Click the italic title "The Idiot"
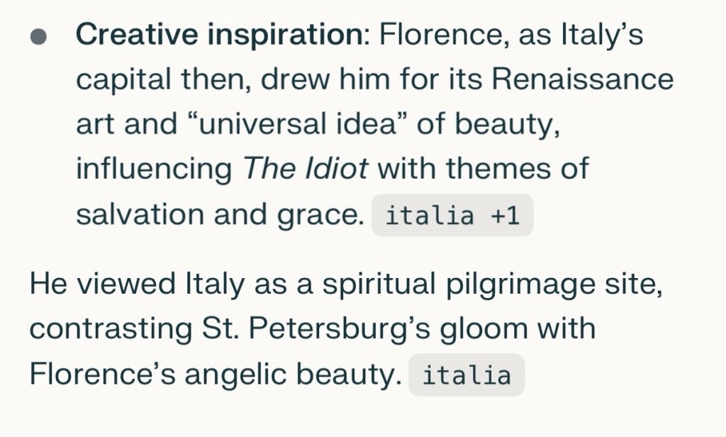This screenshot has height=437, width=726. pyautogui.click(x=306, y=170)
